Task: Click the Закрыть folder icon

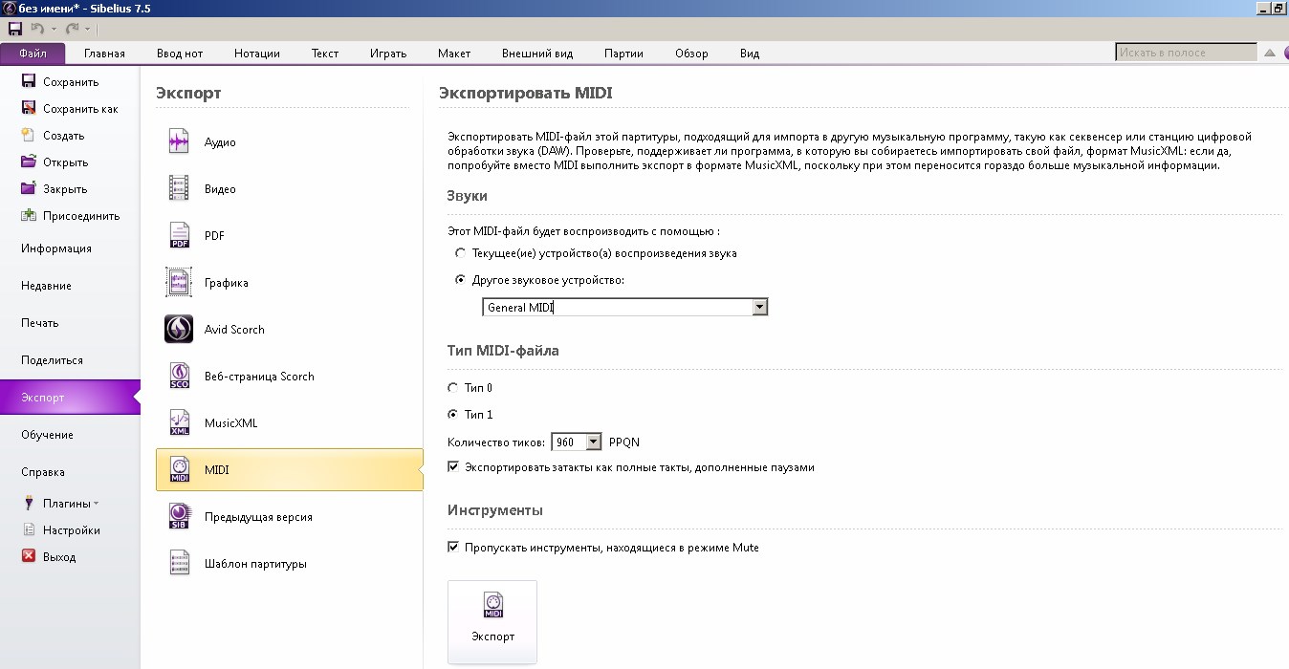Action: (x=29, y=188)
